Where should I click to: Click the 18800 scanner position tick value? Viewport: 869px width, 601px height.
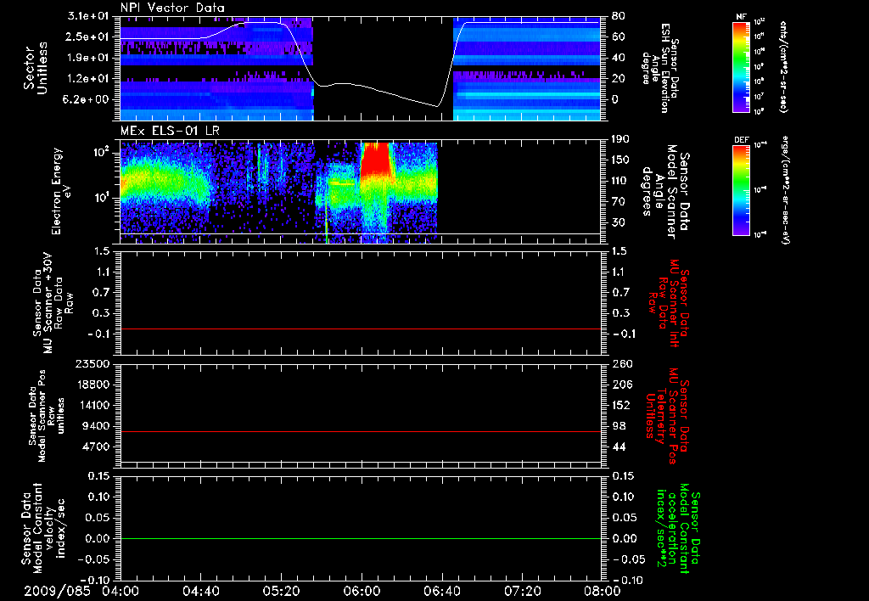pyautogui.click(x=92, y=385)
